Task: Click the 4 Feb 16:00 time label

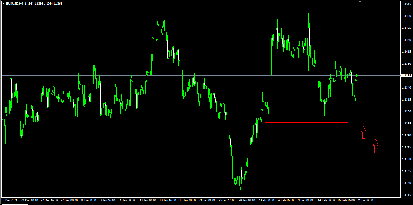Action: tap(286, 200)
